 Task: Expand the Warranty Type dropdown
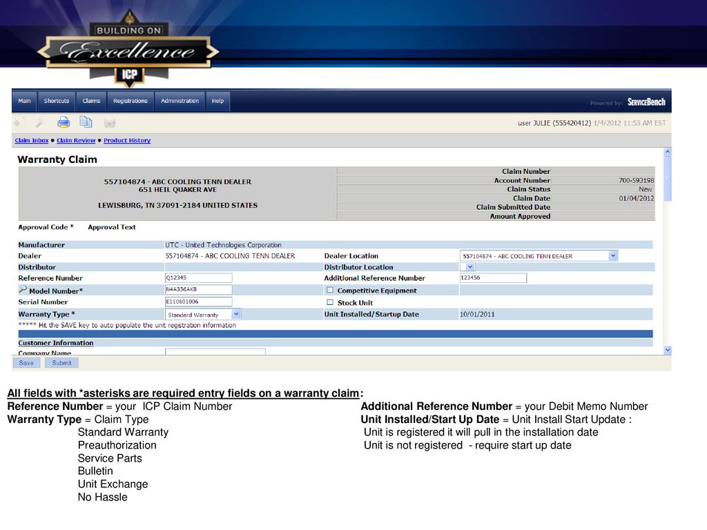203,314
